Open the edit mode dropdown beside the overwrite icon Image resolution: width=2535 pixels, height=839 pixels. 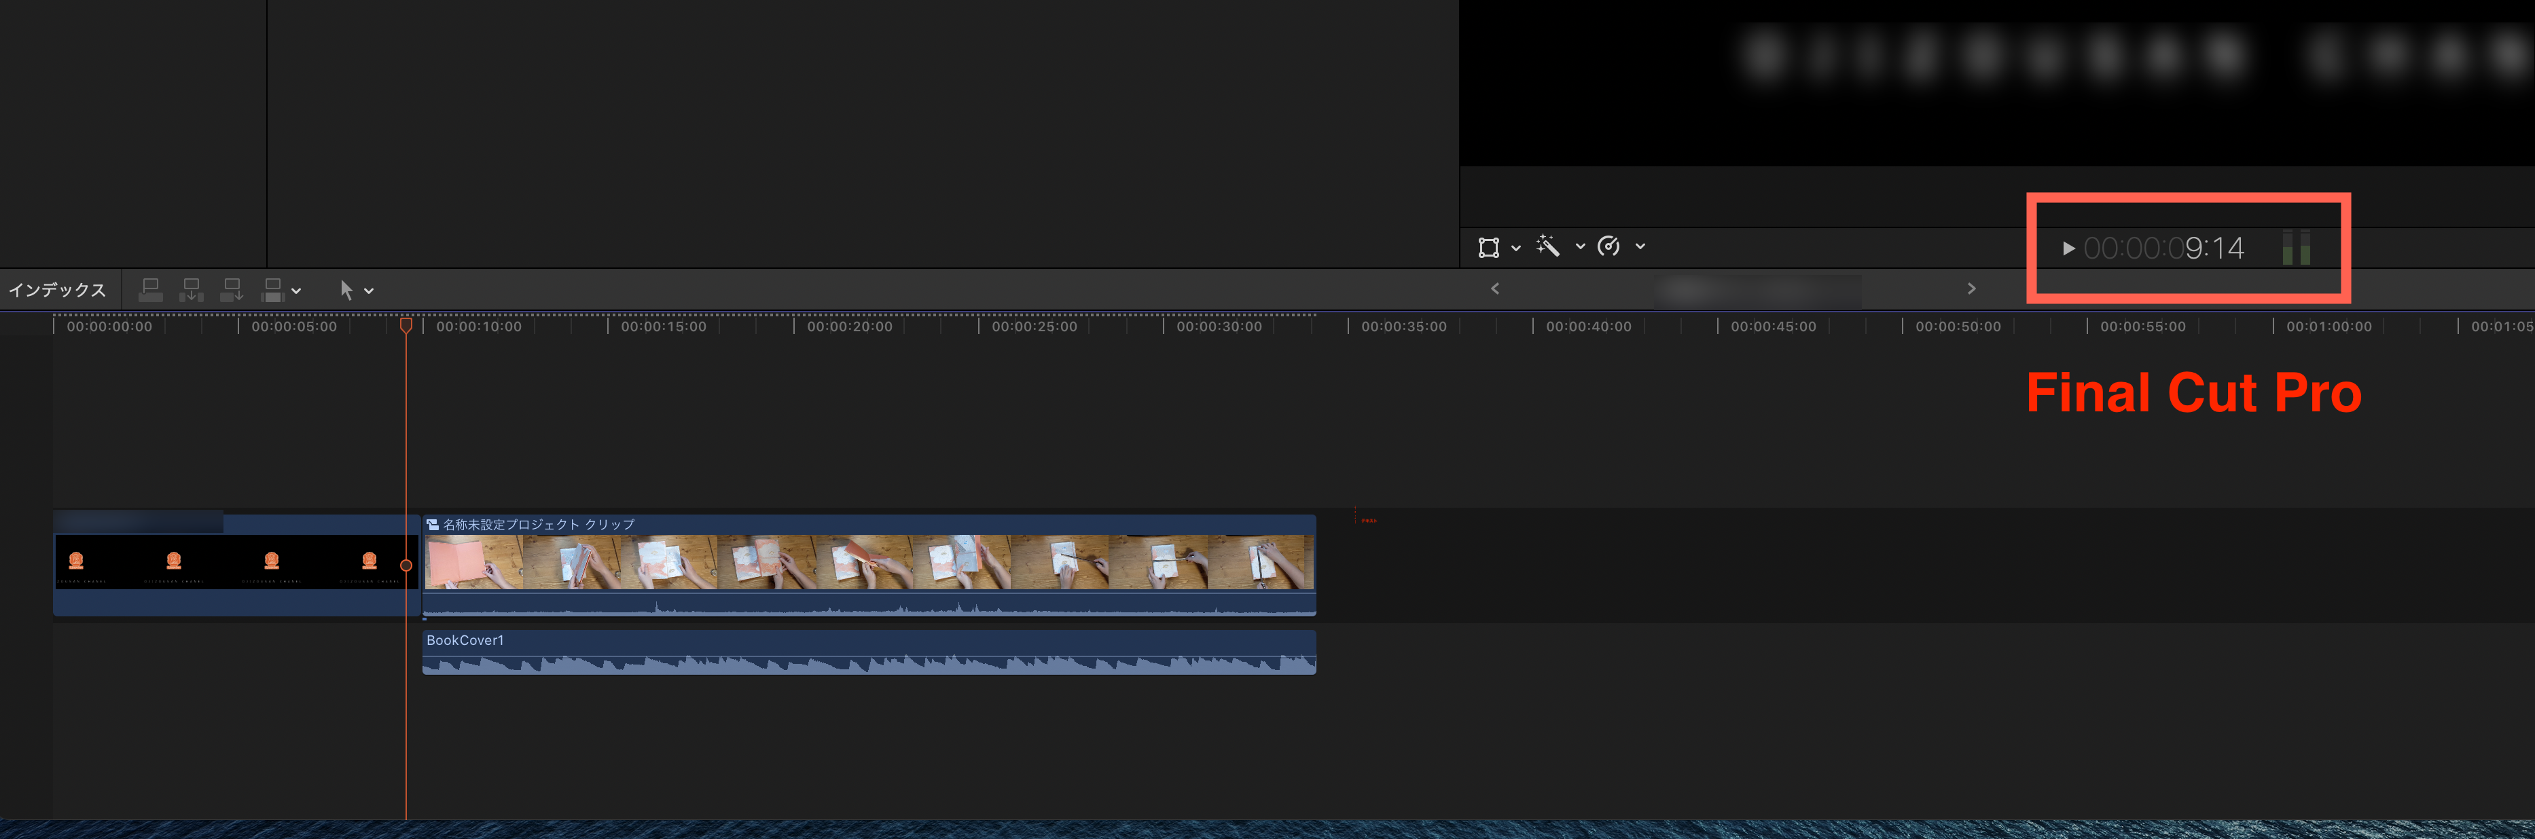click(296, 291)
